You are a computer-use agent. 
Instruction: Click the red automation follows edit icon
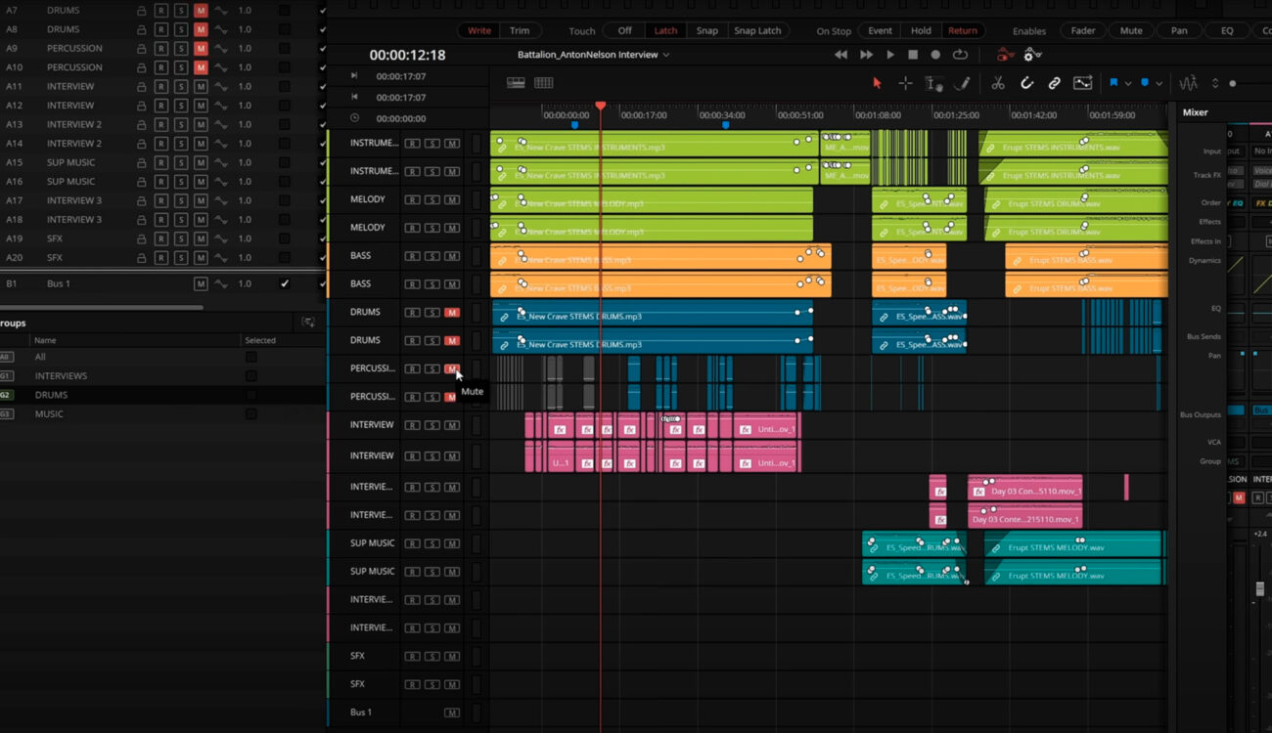point(1005,55)
